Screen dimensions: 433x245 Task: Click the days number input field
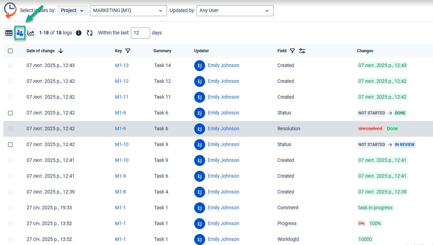pos(140,33)
